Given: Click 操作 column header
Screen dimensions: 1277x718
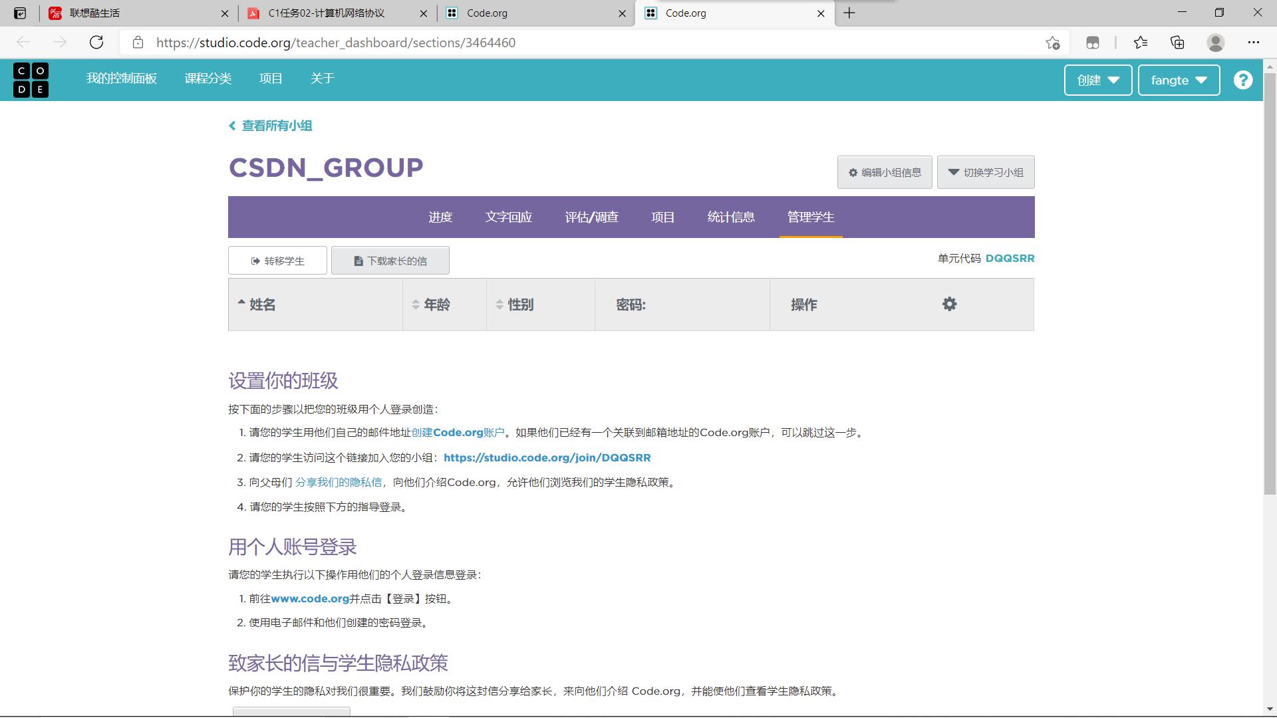Looking at the screenshot, I should (x=804, y=304).
